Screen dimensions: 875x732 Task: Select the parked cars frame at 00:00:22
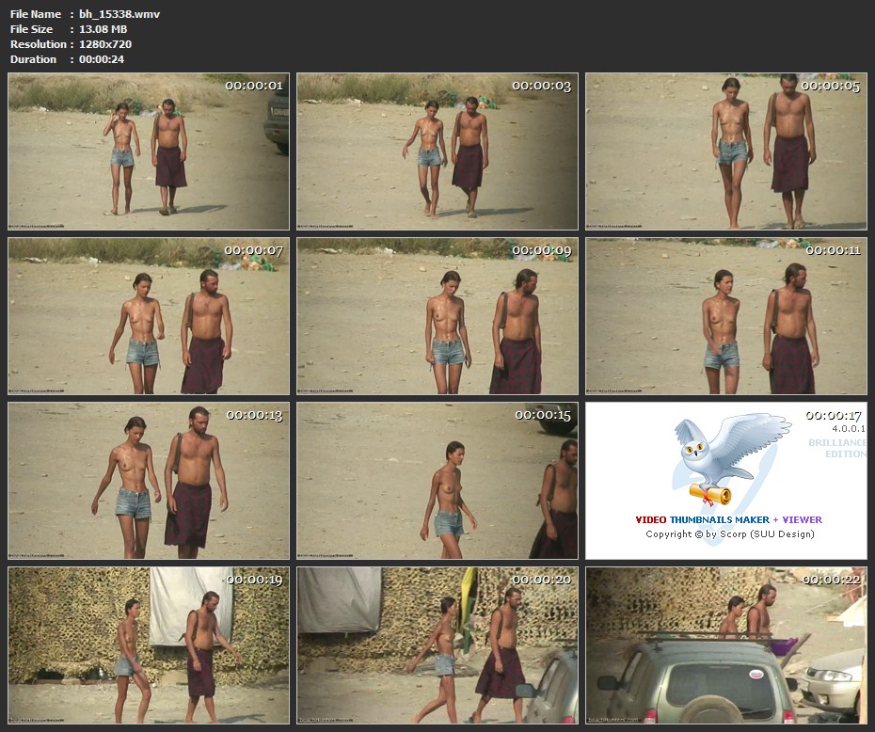coord(726,644)
